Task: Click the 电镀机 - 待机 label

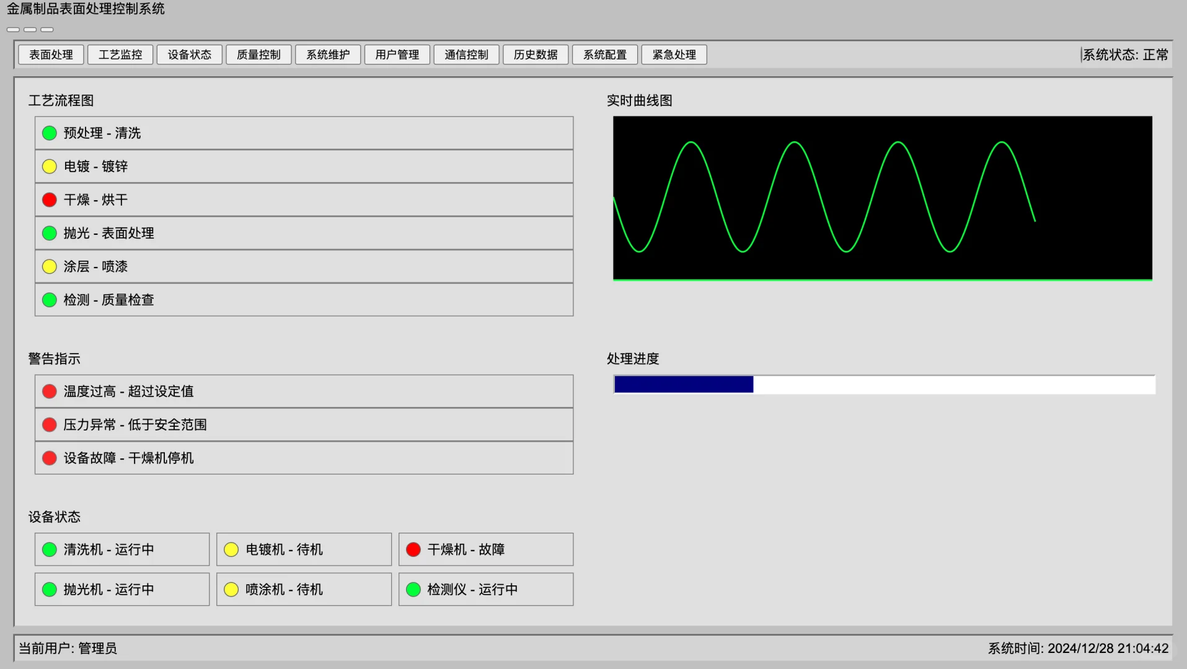Action: tap(284, 549)
